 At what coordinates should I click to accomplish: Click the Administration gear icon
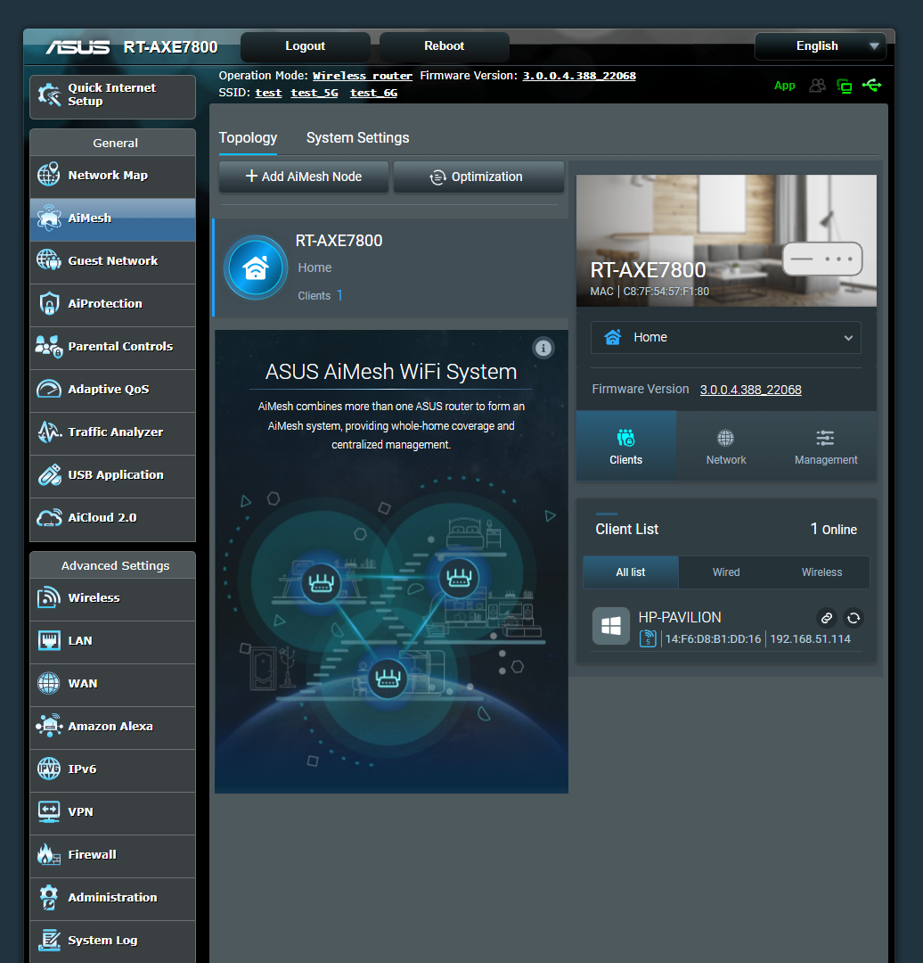(48, 897)
